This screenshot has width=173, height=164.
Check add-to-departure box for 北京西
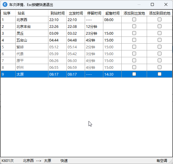pos(134,20)
